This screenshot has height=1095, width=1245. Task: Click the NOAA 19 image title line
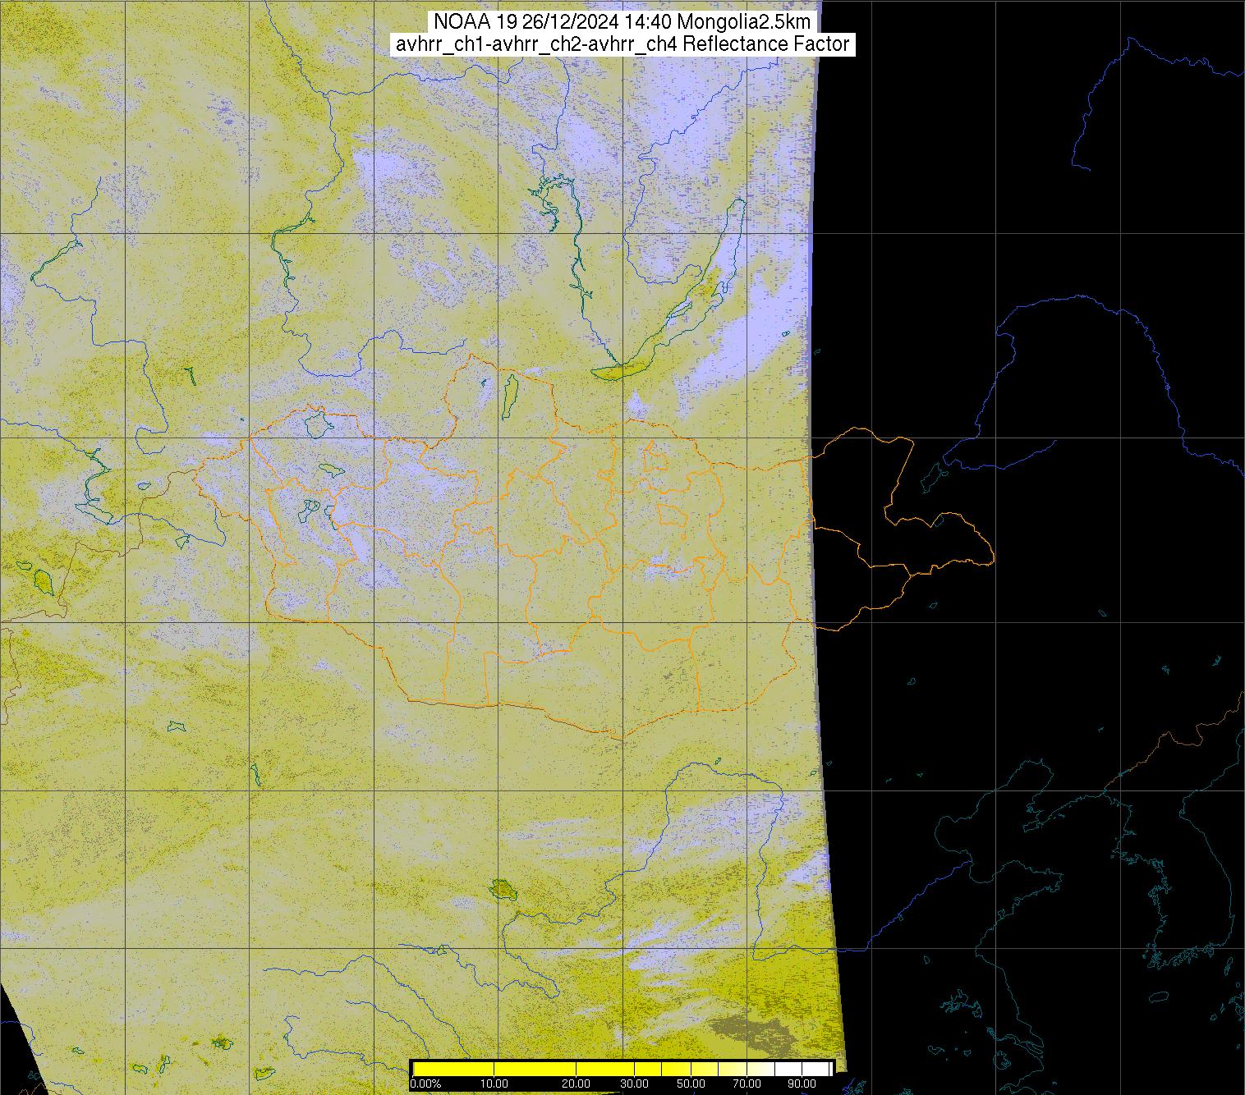622,22
